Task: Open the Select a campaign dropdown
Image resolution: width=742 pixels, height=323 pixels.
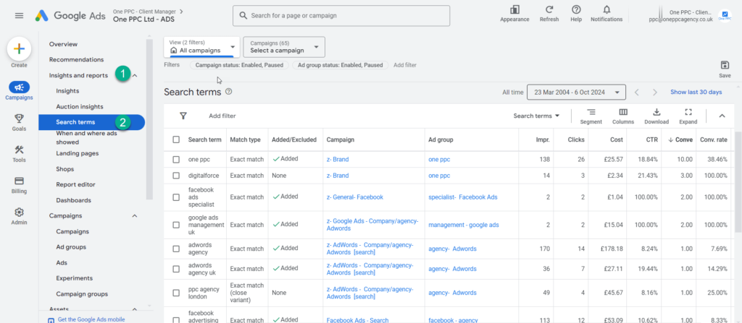Action: [x=284, y=46]
